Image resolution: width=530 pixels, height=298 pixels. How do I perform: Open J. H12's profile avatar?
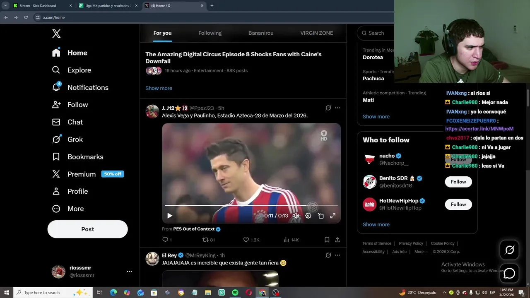pyautogui.click(x=152, y=111)
